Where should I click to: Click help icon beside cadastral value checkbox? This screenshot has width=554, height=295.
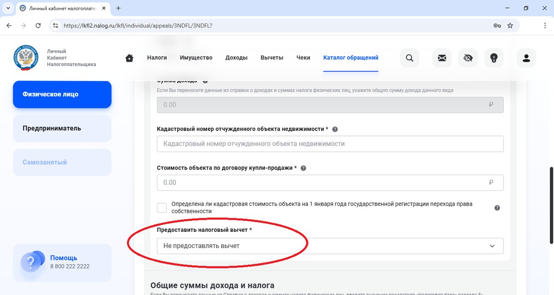tap(497, 208)
